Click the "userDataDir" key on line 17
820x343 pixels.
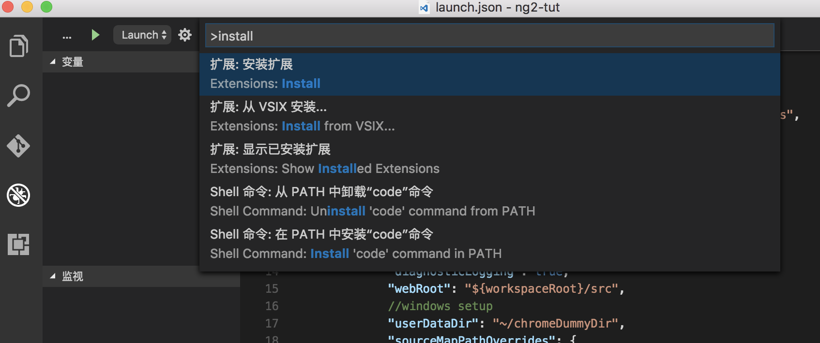click(433, 324)
